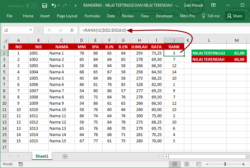Switch to the Data tab
The image size is (250, 168).
point(111,16)
